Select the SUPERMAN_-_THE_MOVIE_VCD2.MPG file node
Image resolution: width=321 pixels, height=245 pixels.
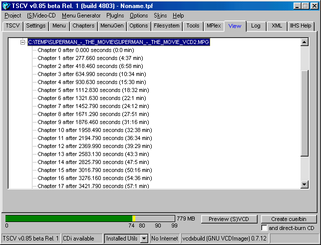[118, 42]
